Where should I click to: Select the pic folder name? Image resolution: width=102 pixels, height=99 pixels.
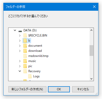click(30, 66)
